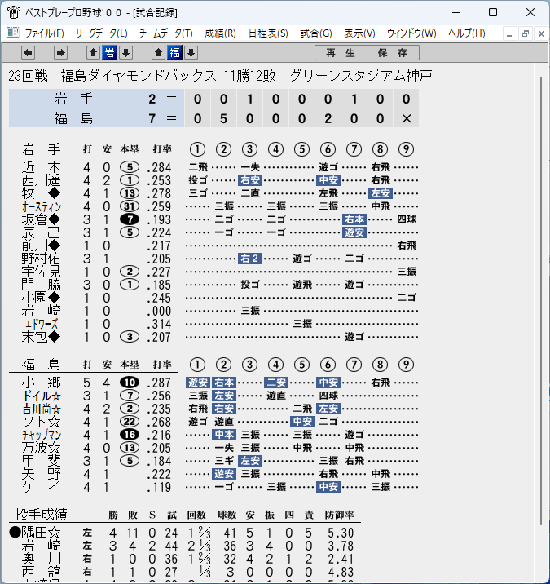Expand the 成績(R) menu
The width and height of the screenshot is (550, 584).
click(x=220, y=33)
